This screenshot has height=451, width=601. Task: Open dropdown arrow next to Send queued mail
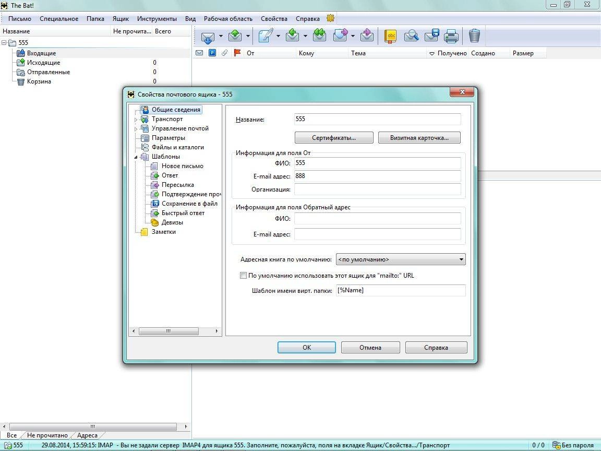(248, 37)
